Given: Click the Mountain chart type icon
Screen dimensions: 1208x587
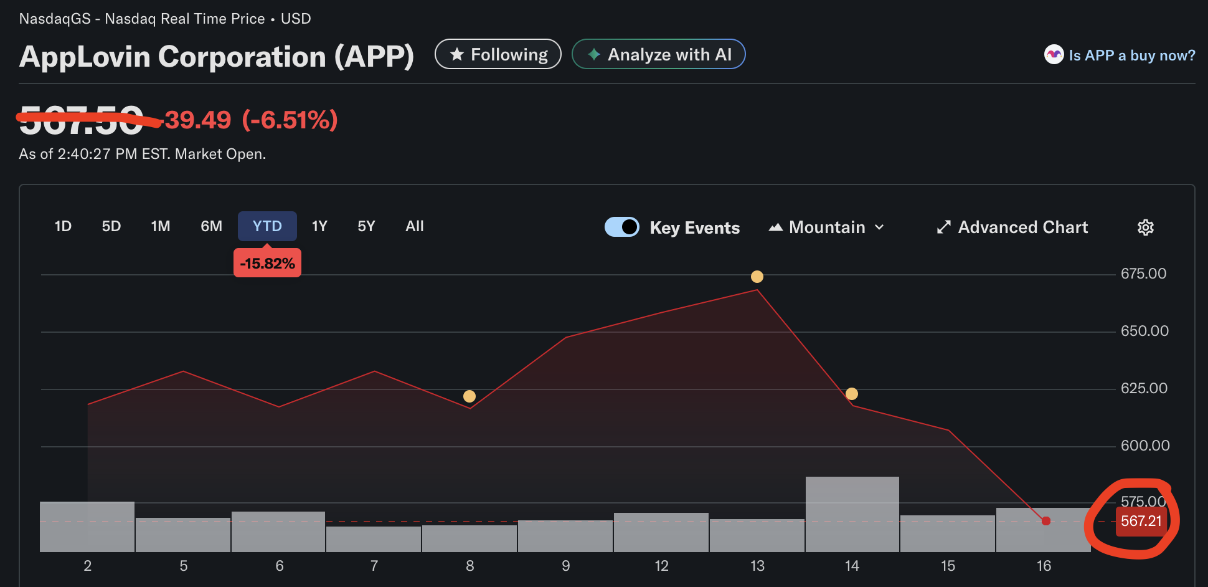Looking at the screenshot, I should (x=775, y=227).
